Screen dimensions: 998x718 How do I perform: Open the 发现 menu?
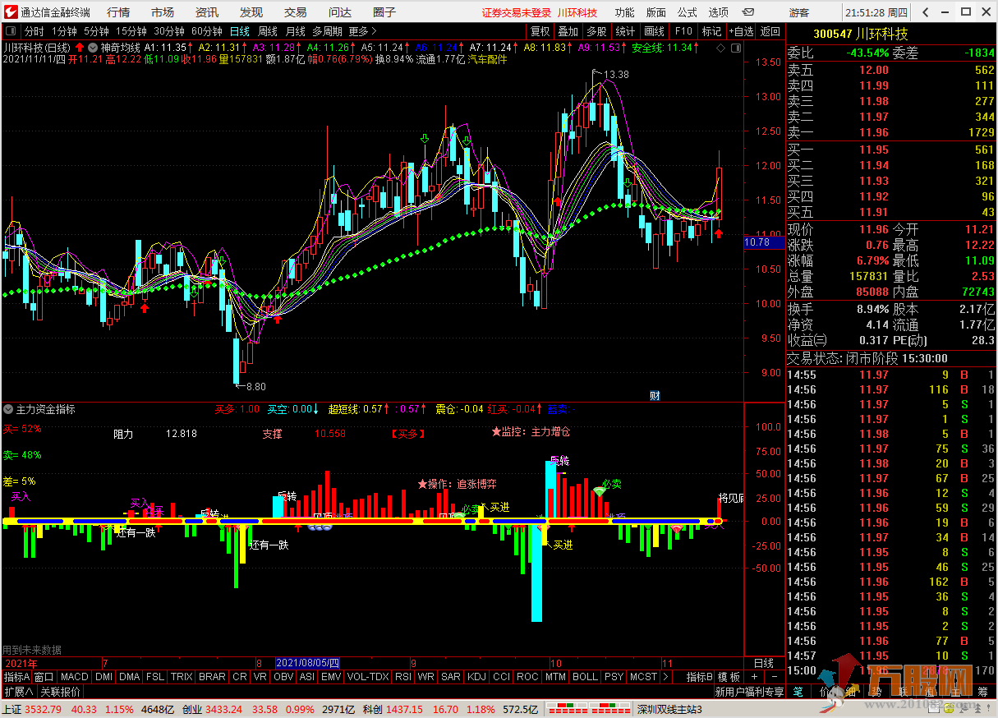251,12
